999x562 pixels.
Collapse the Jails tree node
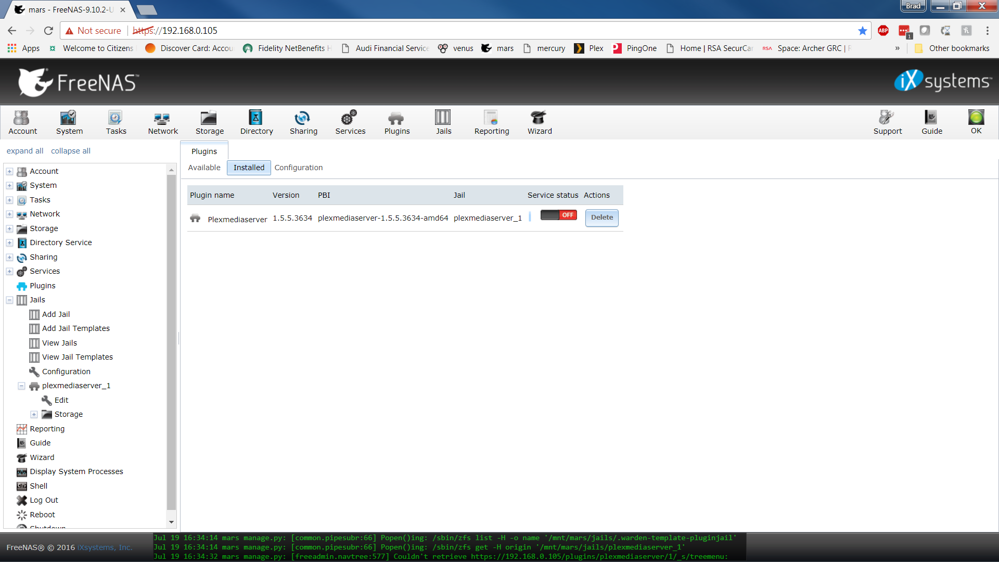coord(9,300)
